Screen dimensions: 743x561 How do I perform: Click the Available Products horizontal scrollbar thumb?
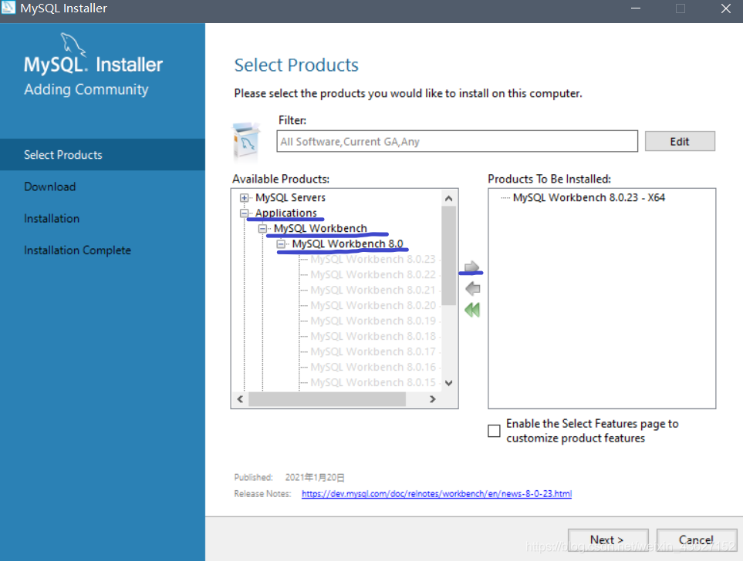(x=327, y=399)
